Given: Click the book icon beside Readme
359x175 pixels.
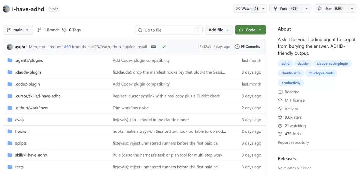Looking at the screenshot, I should (x=280, y=92).
